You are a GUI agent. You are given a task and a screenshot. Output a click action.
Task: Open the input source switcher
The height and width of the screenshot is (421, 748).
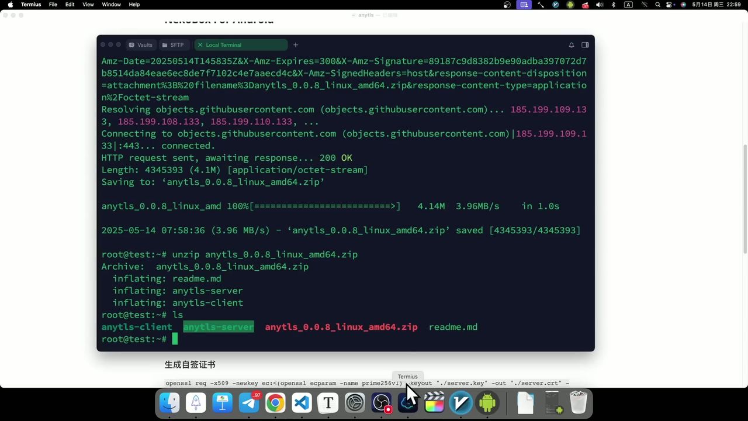tap(628, 5)
